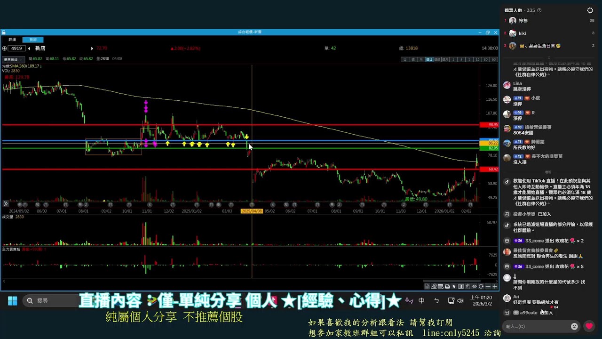Click the stock code field 4919
Screen dimensions: 602x339
click(x=17, y=48)
